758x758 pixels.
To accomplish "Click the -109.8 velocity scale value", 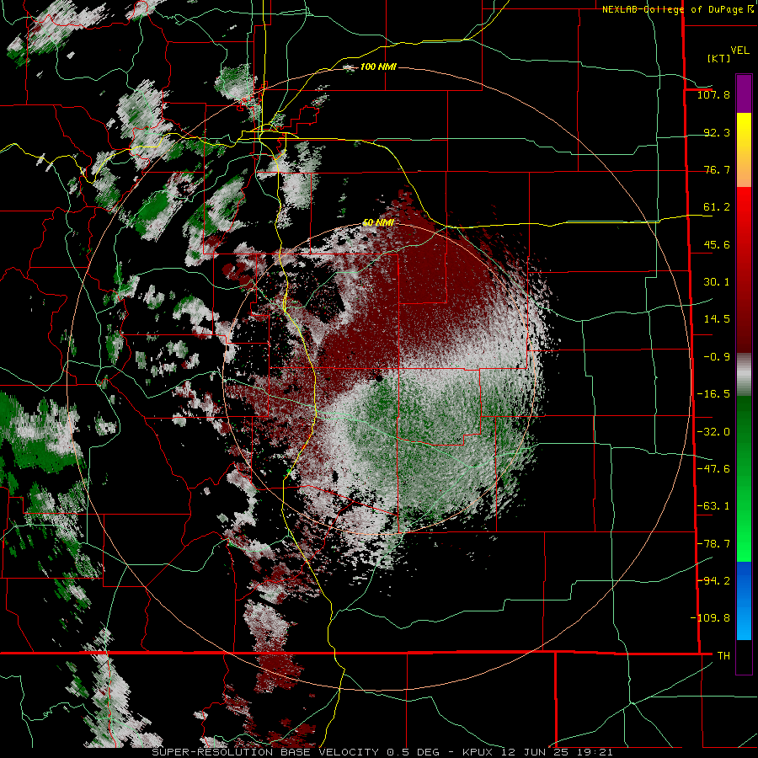I will click(x=710, y=618).
